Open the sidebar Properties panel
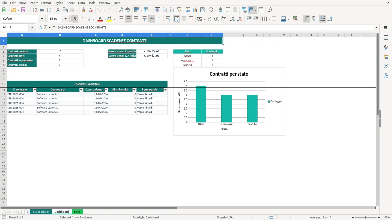Image resolution: width=392 pixels, height=220 pixels. [386, 38]
